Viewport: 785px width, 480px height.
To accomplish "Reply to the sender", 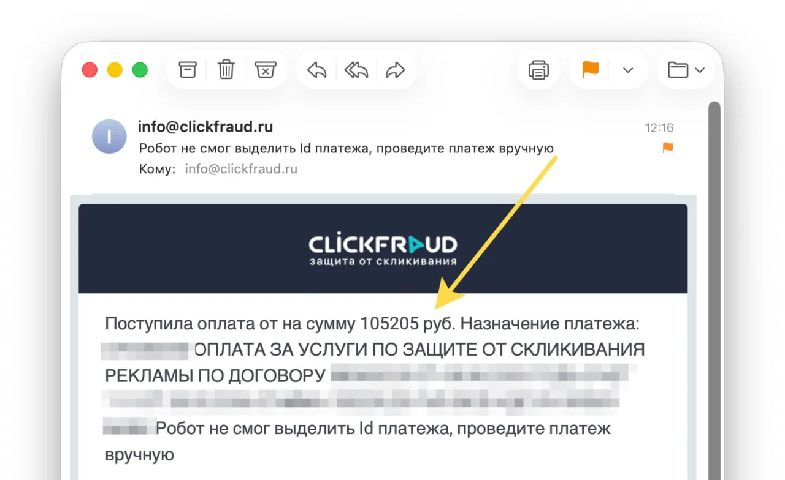I will [317, 70].
